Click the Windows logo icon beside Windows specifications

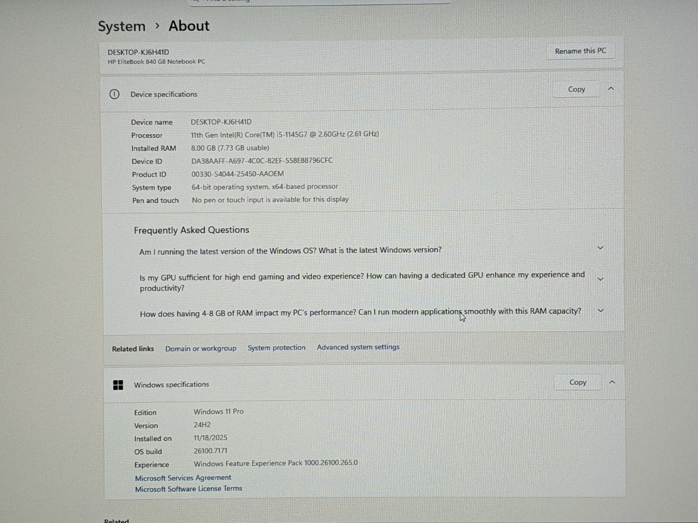click(118, 385)
